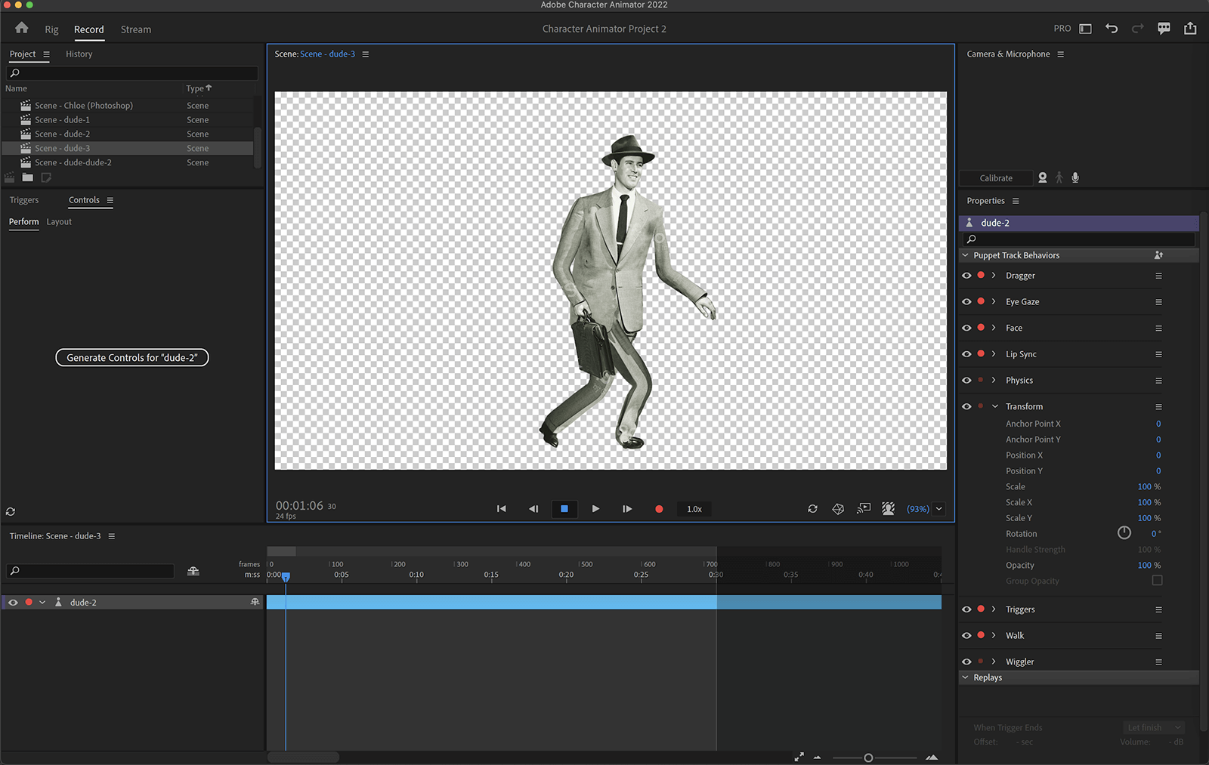Viewport: 1209px width, 765px height.
Task: Switch to the Rig workspace tab
Action: [x=51, y=29]
